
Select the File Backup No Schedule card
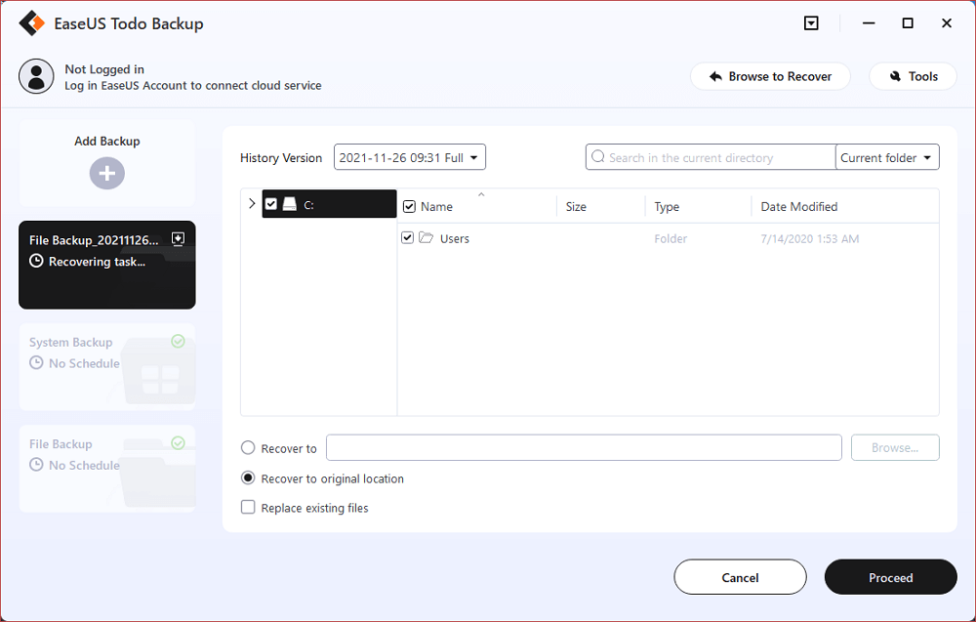tap(107, 469)
